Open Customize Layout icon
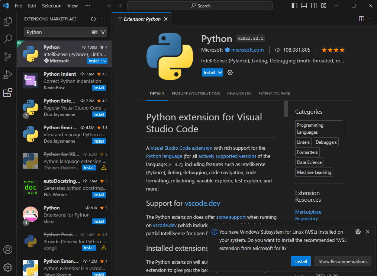 (323, 6)
